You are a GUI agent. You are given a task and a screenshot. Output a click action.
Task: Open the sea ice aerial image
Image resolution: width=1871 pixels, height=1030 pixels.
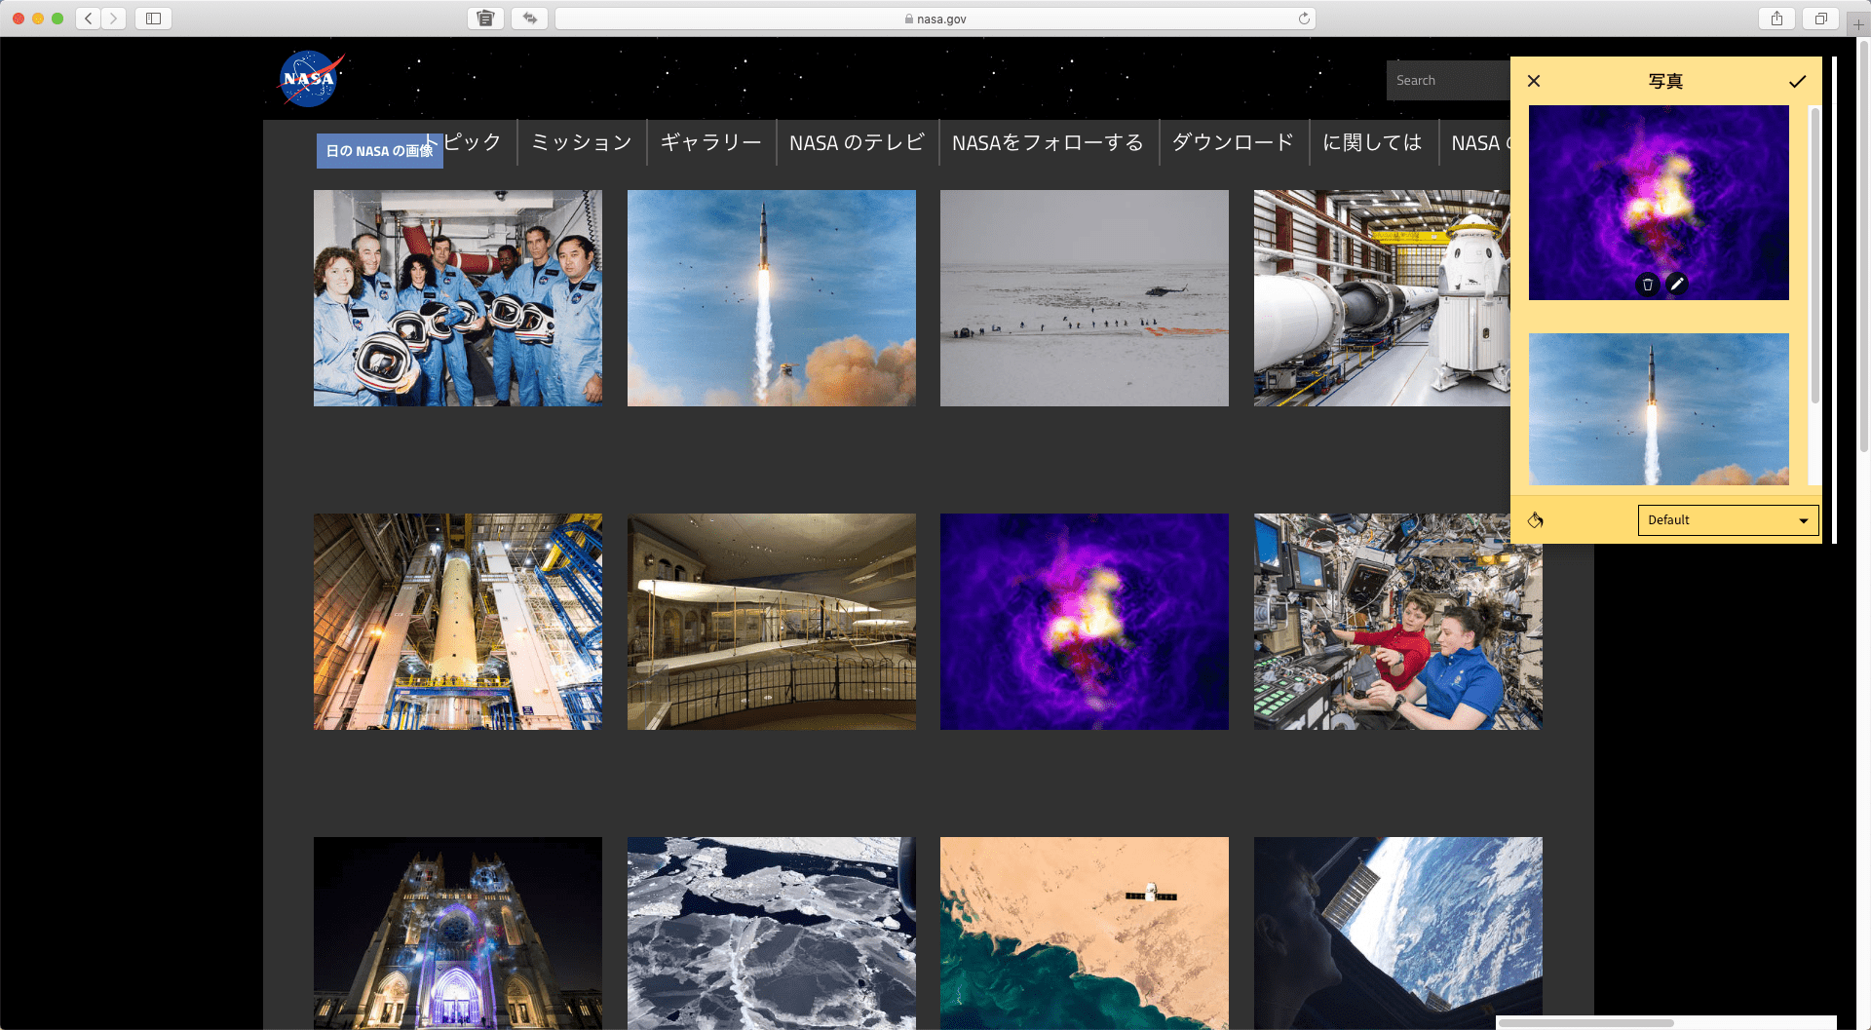(772, 933)
